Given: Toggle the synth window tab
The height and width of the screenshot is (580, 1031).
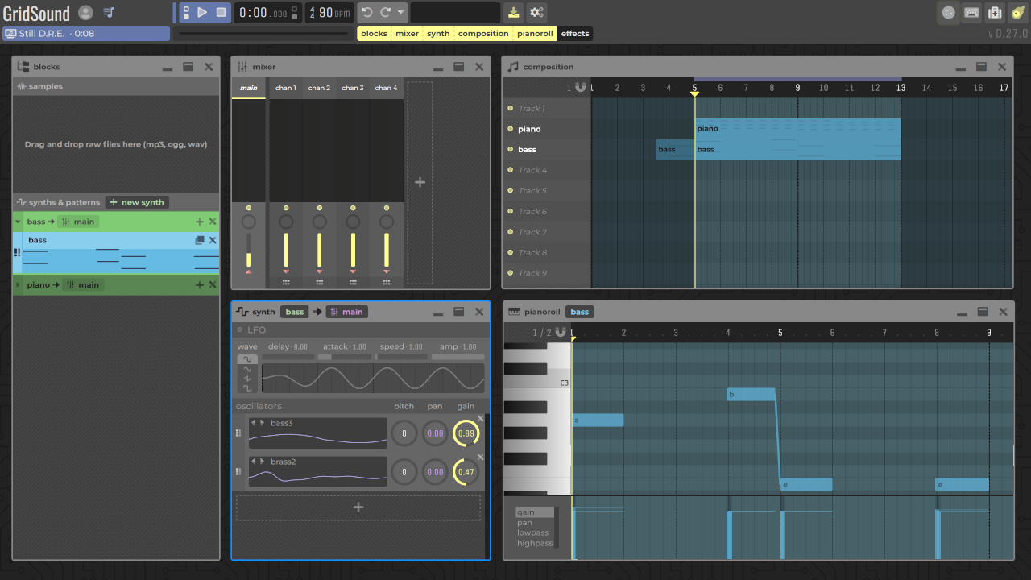Looking at the screenshot, I should coord(438,34).
